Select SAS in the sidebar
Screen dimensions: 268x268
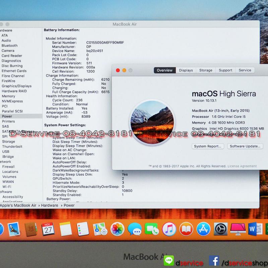coord(5,126)
